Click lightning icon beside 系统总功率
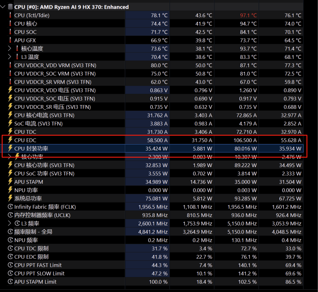The width and height of the screenshot is (318, 292). [10, 198]
